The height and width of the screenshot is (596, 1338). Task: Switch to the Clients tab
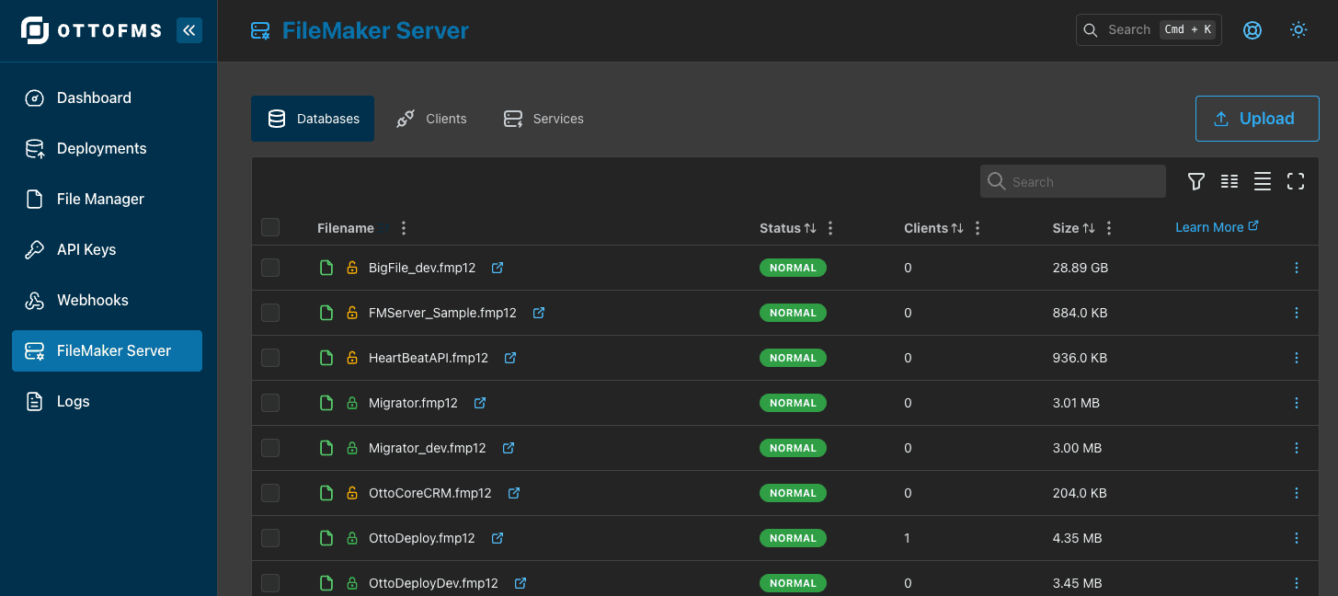[x=431, y=119]
